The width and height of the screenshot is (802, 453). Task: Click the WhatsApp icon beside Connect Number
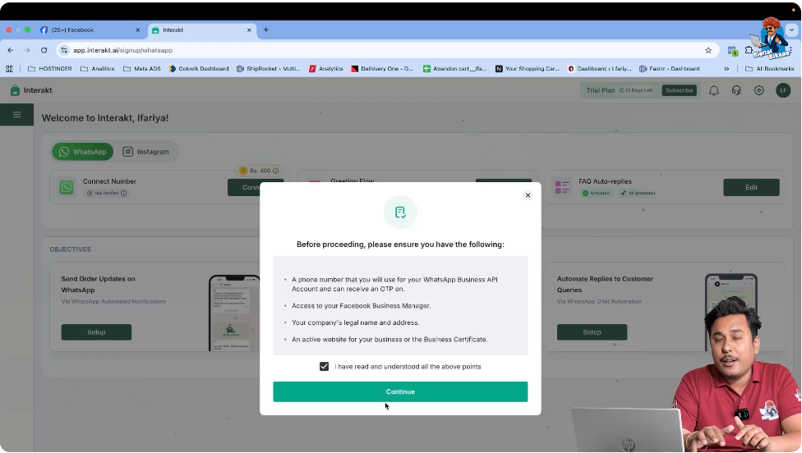click(x=67, y=187)
